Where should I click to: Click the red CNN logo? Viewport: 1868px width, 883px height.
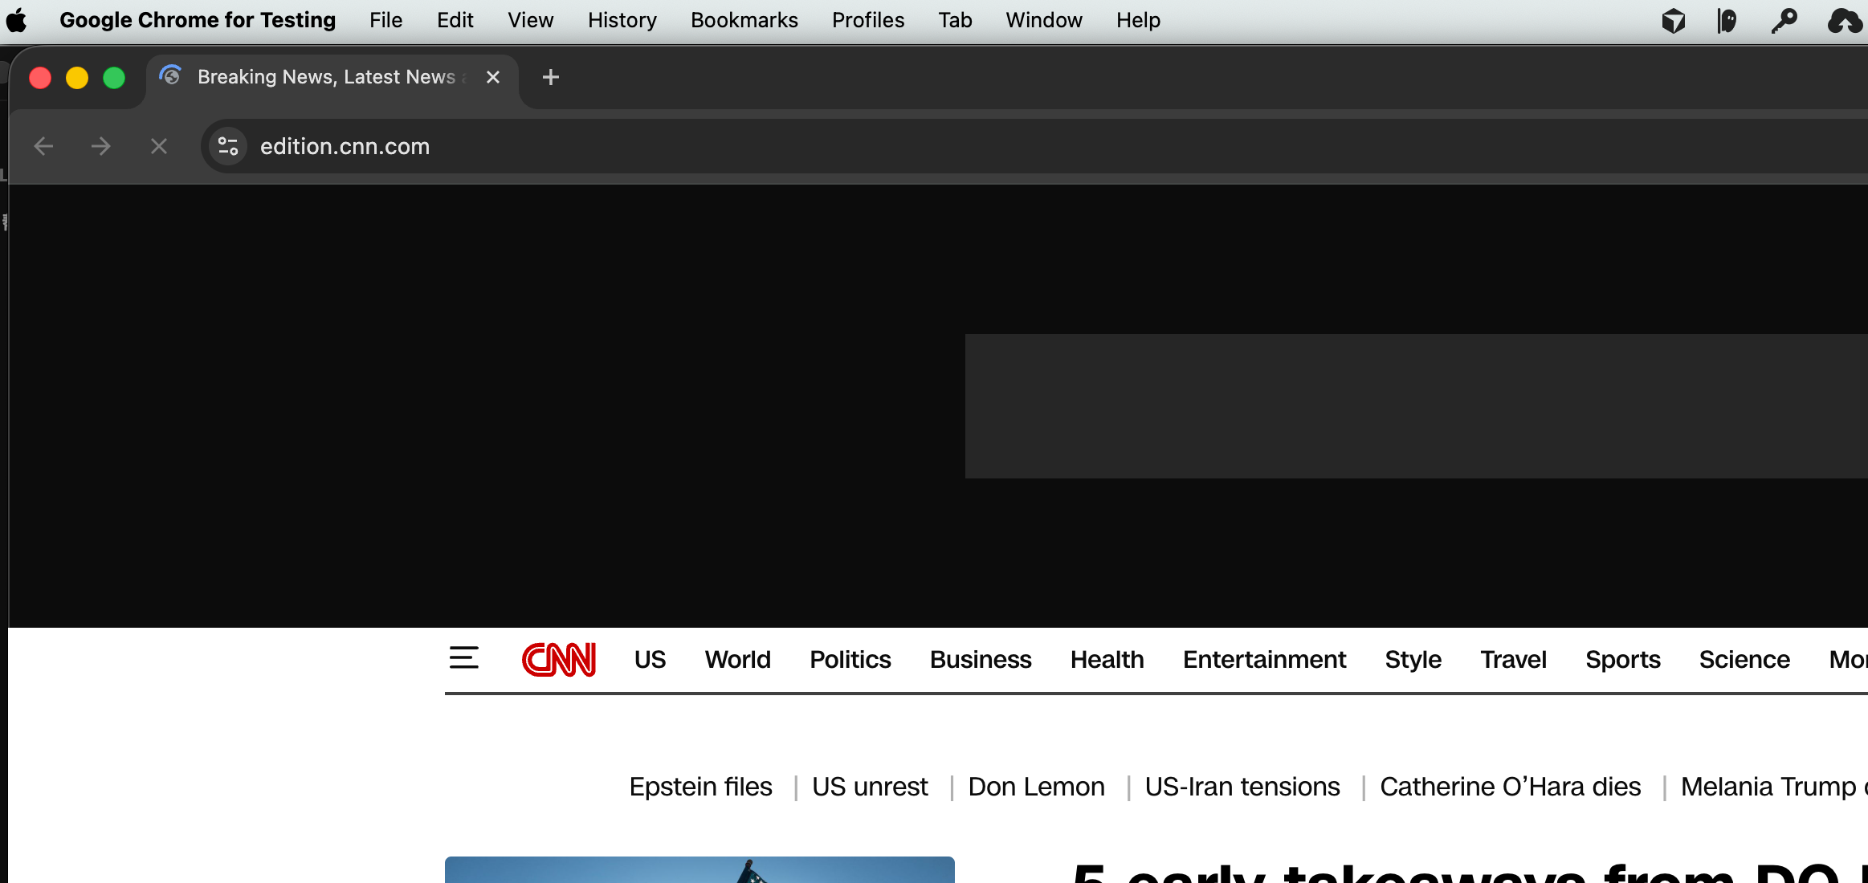click(559, 660)
